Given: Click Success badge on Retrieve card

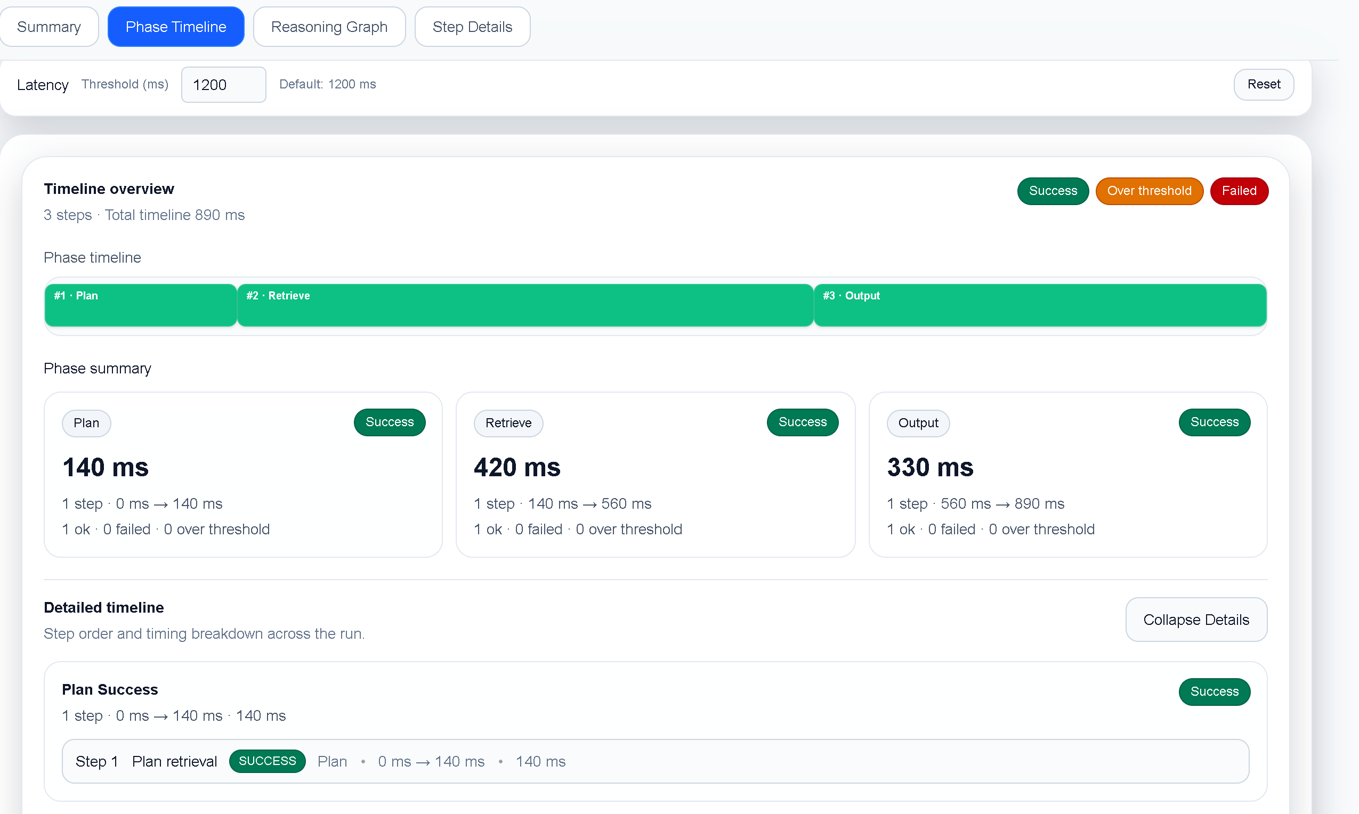Looking at the screenshot, I should coord(802,422).
